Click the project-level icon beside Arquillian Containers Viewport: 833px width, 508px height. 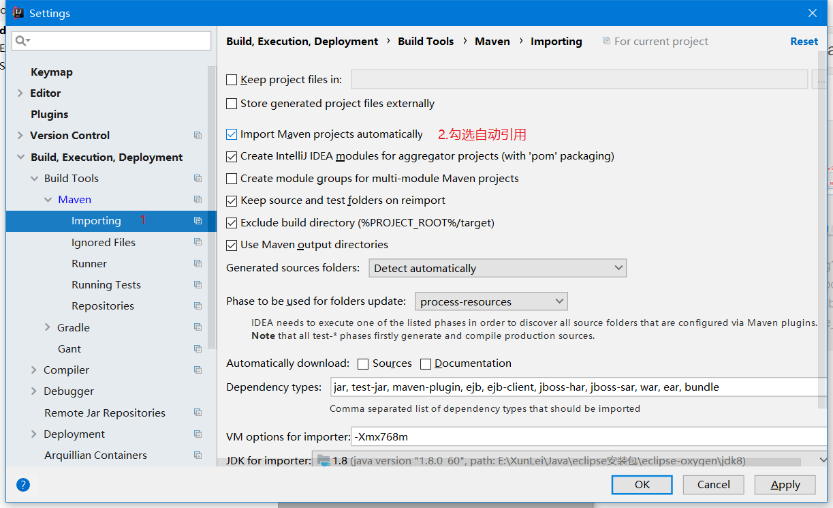point(198,455)
